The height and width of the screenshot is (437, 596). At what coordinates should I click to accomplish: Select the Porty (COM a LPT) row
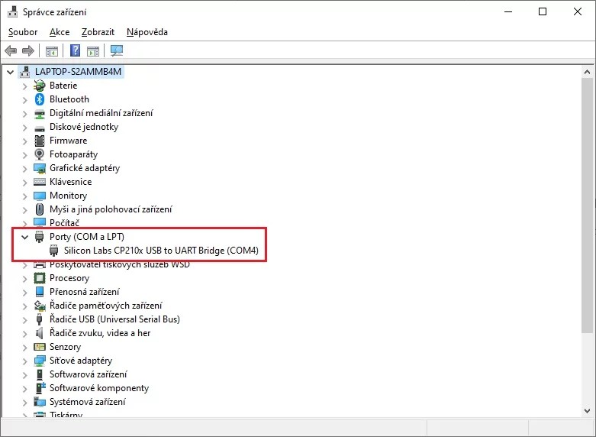coord(87,237)
